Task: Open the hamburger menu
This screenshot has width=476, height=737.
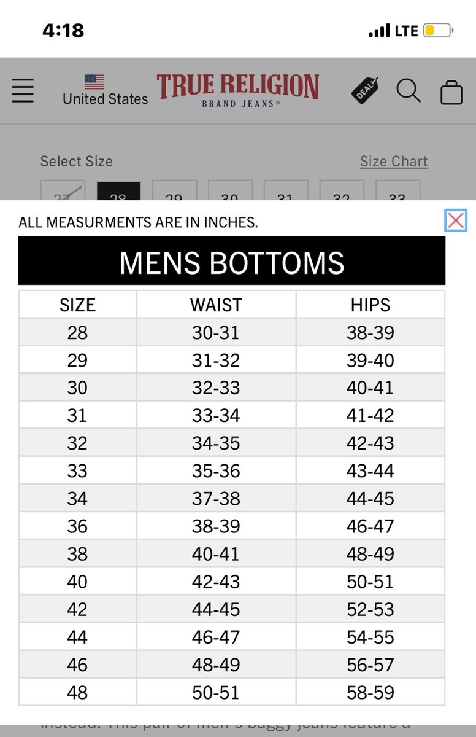Action: tap(23, 91)
